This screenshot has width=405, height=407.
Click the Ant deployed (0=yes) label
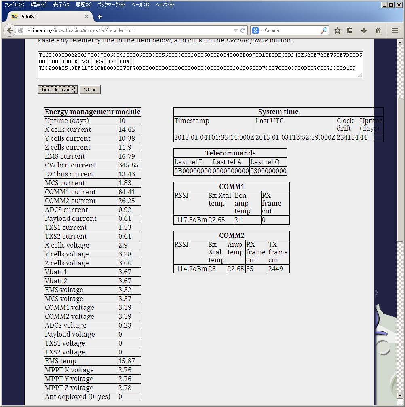[78, 396]
